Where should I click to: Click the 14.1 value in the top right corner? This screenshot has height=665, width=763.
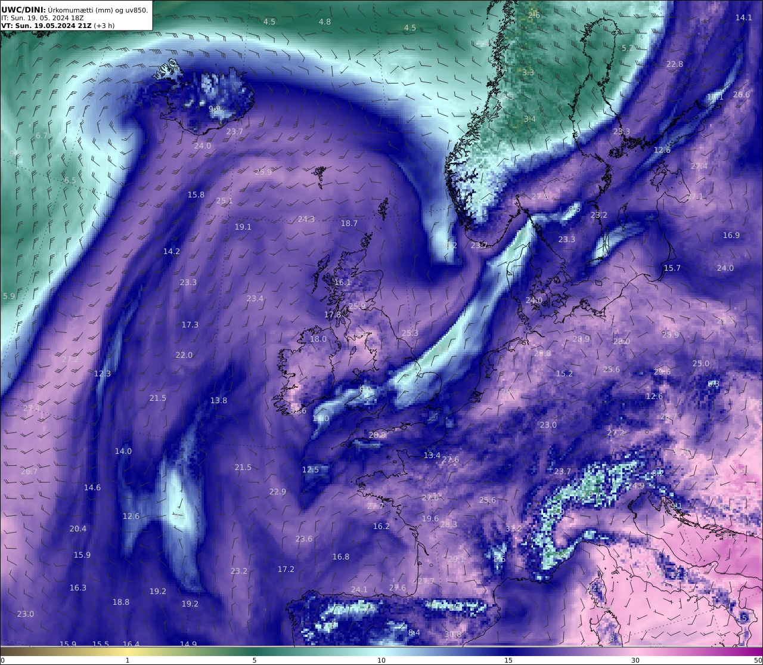743,18
